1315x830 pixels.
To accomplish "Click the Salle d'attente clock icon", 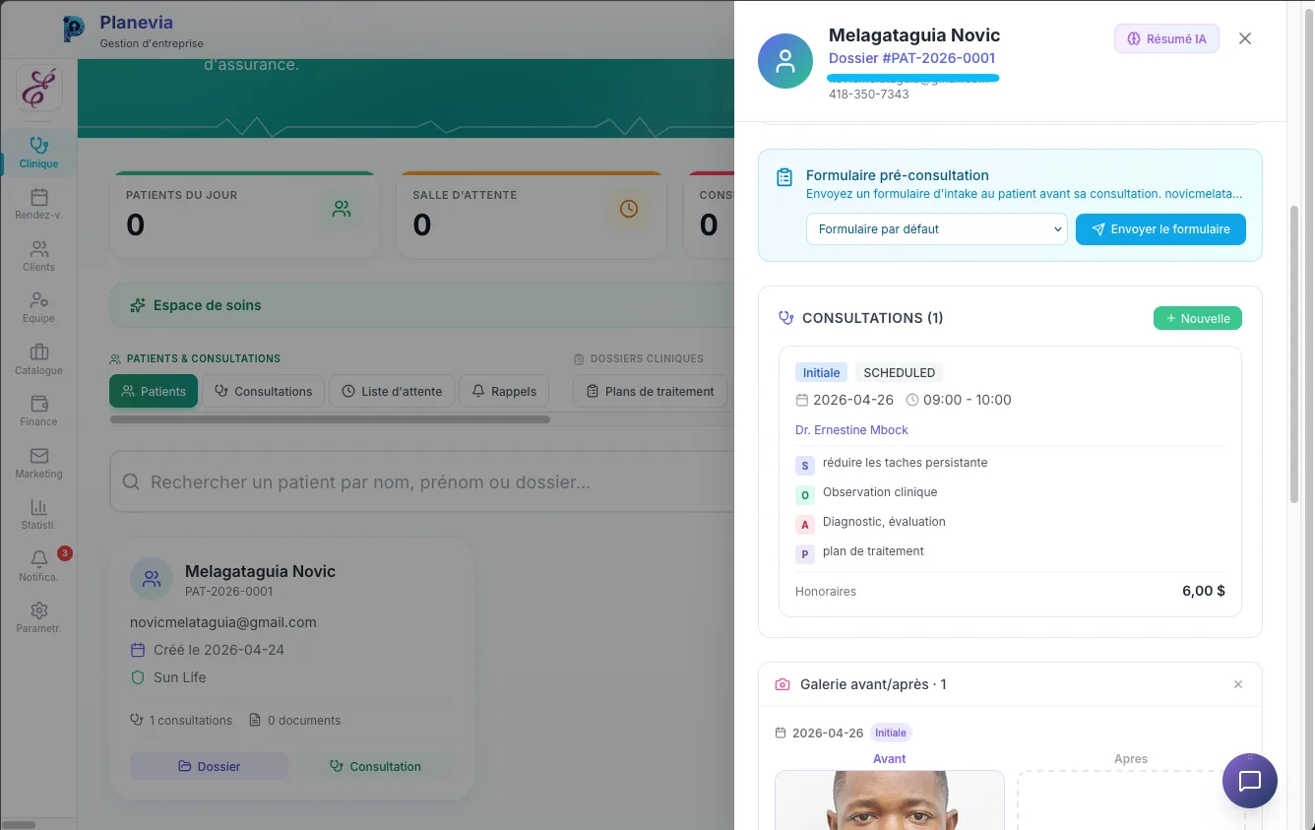I will tap(628, 209).
